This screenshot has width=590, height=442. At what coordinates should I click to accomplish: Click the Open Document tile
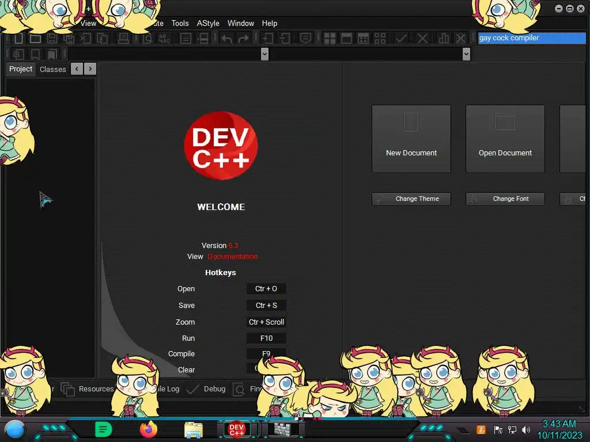click(505, 139)
